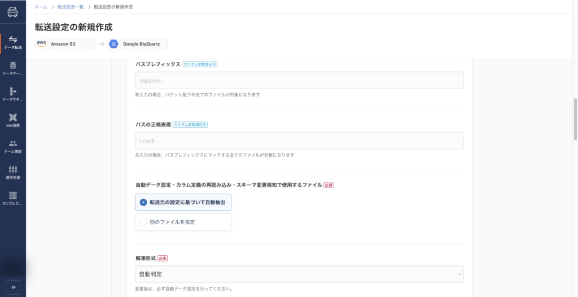Go to 転送設定一覧 breadcrumb link
The width and height of the screenshot is (578, 297).
click(x=71, y=6)
